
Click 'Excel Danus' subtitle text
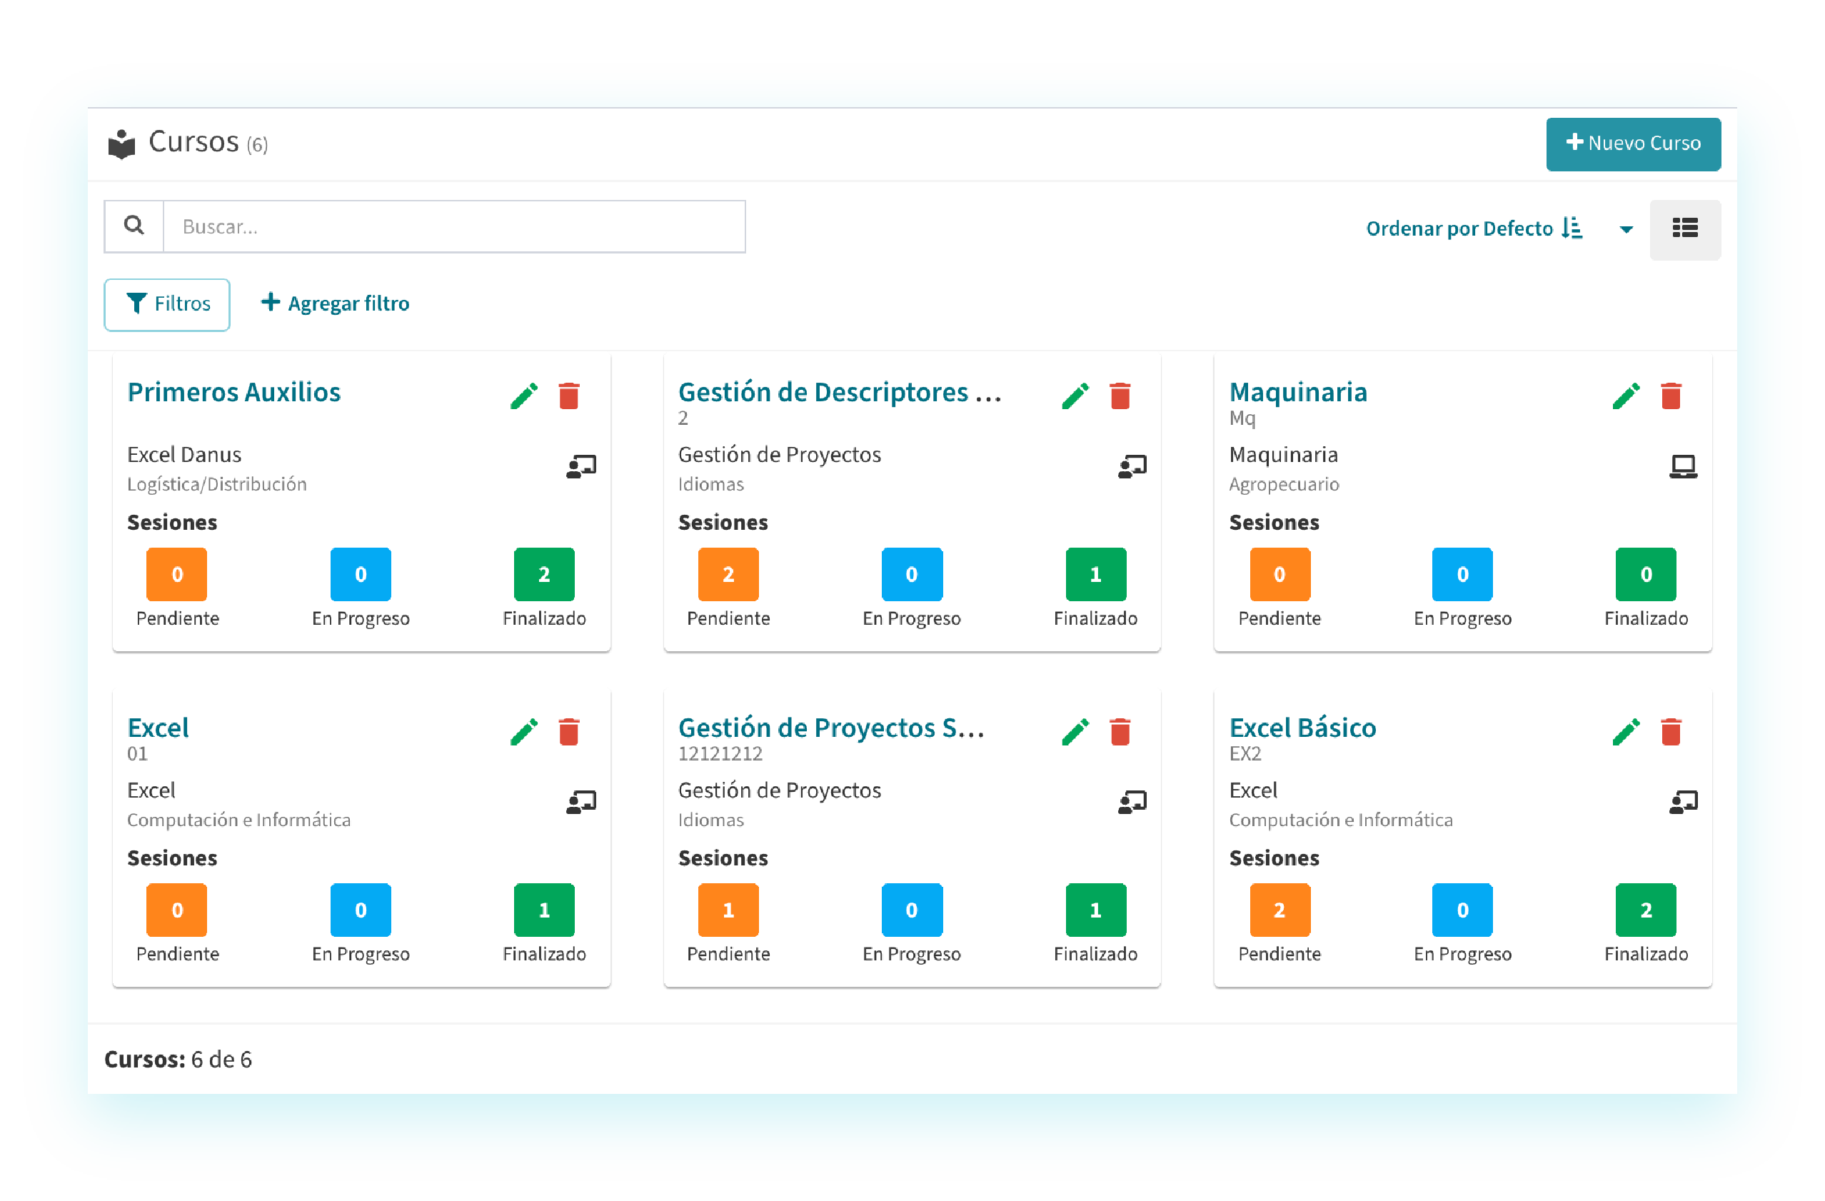click(184, 455)
